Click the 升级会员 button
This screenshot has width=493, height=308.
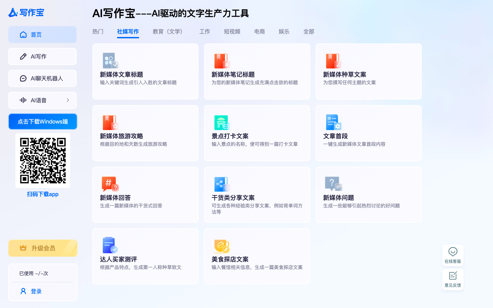pyautogui.click(x=43, y=248)
